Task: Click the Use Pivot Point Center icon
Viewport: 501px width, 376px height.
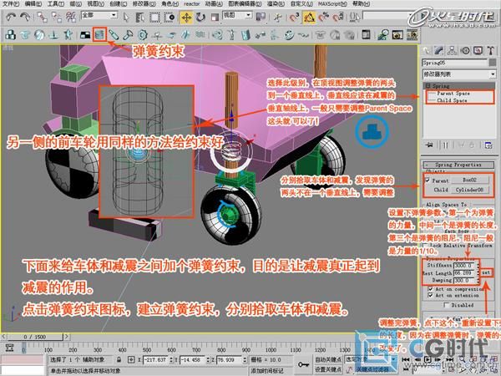Action: (x=261, y=17)
